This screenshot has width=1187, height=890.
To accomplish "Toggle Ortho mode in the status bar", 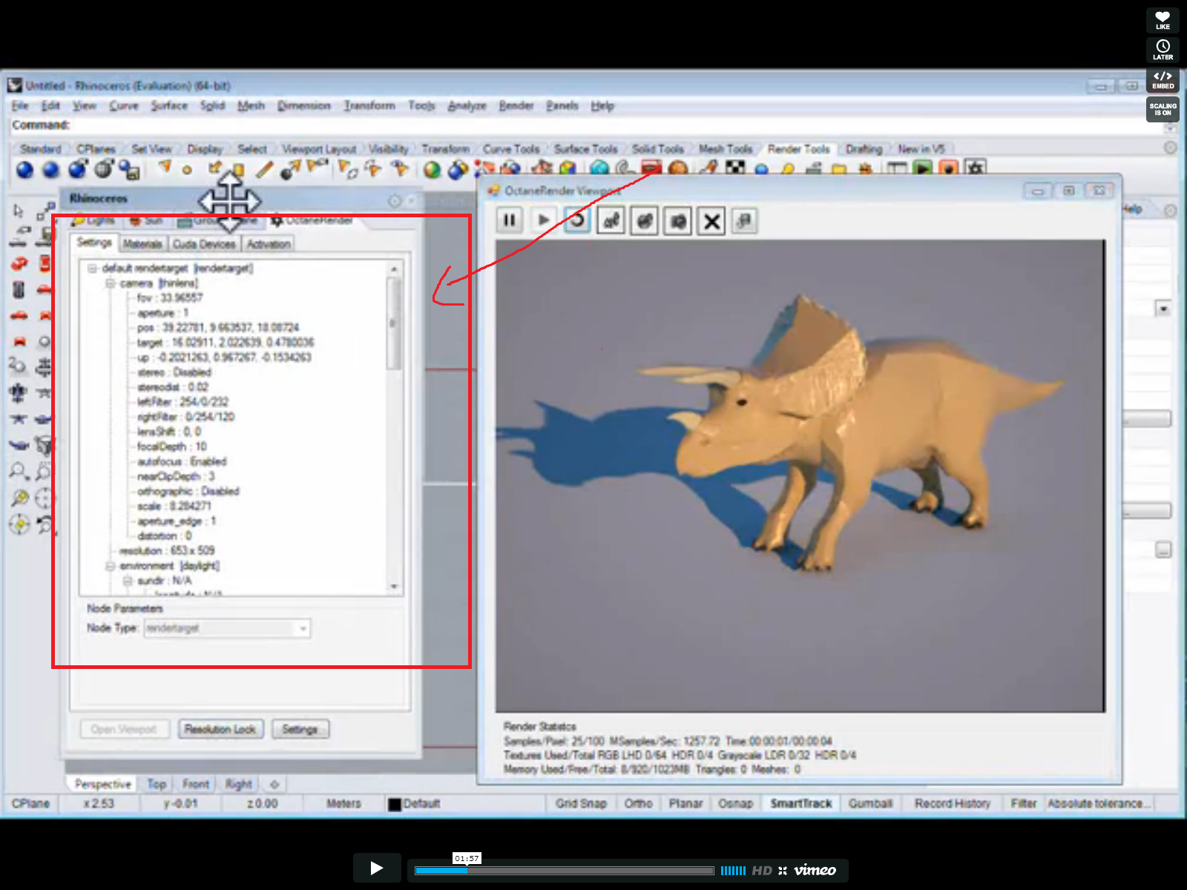I will click(638, 803).
